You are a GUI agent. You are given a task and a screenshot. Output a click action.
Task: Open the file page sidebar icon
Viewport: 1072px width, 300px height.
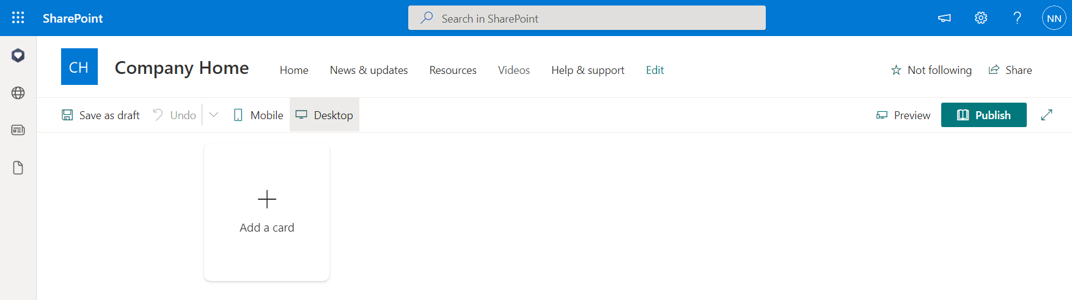pos(18,168)
